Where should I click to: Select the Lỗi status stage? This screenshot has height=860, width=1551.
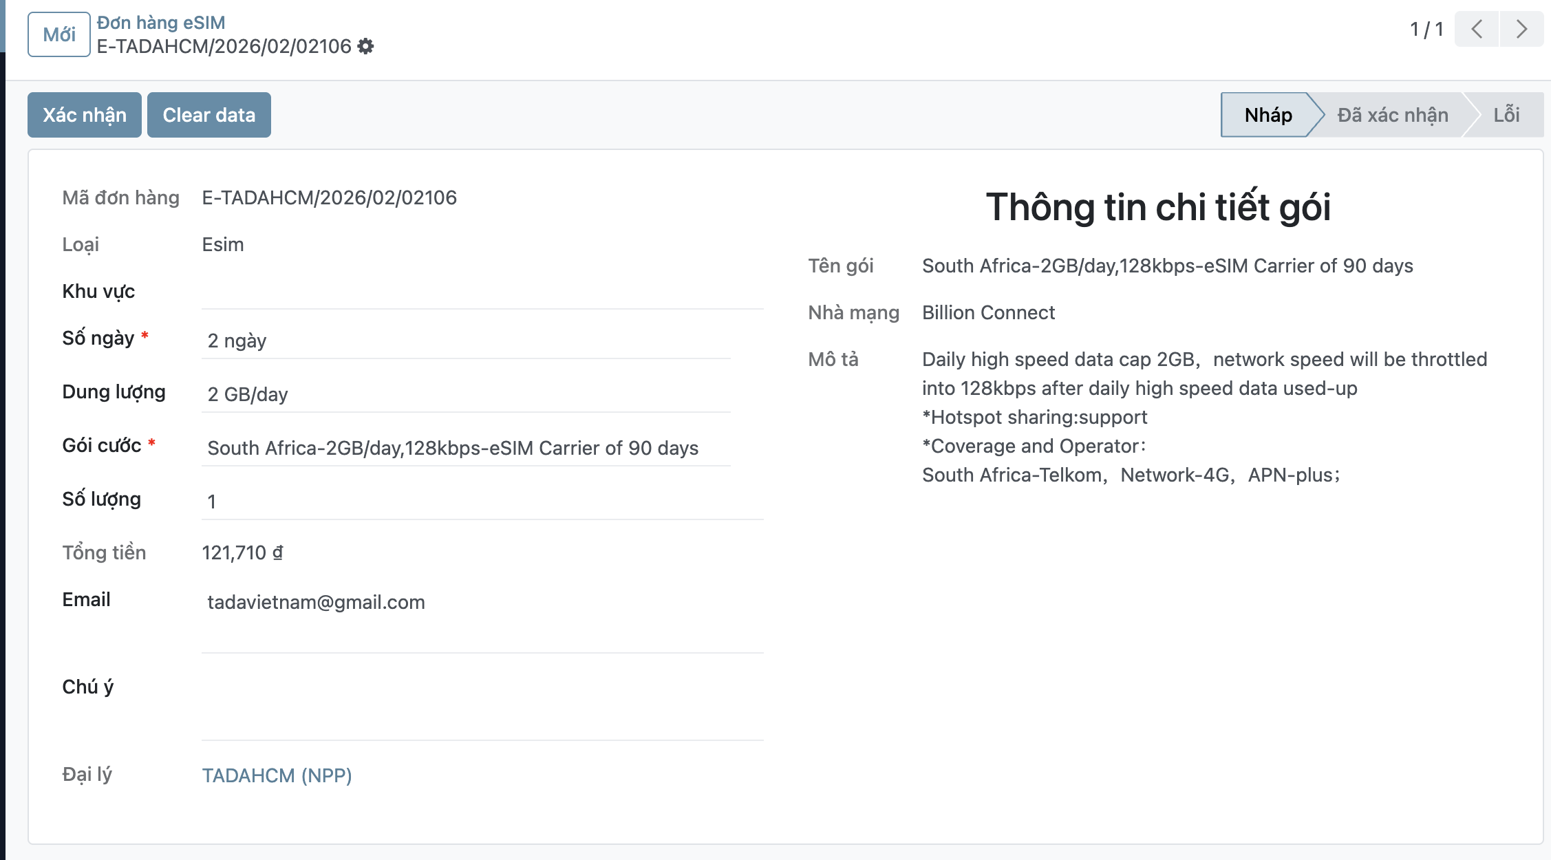click(1506, 115)
